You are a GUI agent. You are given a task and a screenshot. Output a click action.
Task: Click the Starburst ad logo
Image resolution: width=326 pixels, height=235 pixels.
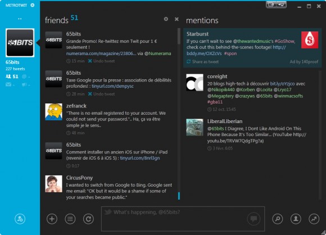pos(310,40)
